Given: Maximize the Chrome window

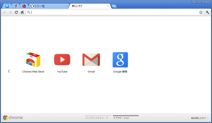Looking at the screenshot, I should pos(199,2).
